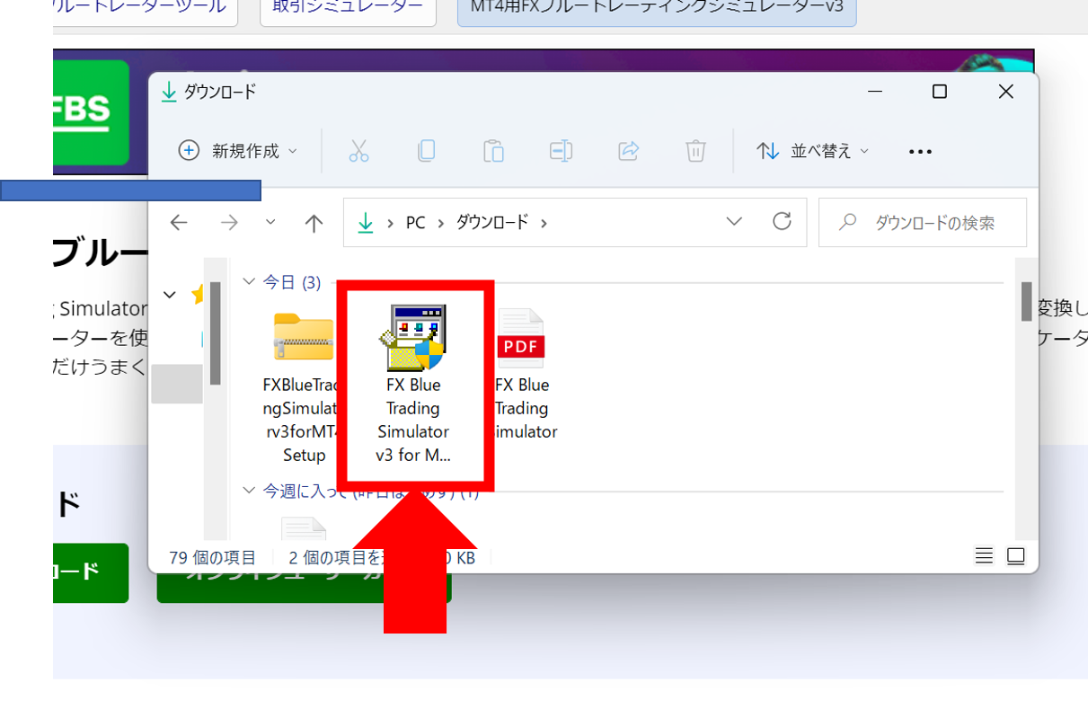Open the 新規作成 dropdown button

[x=238, y=151]
